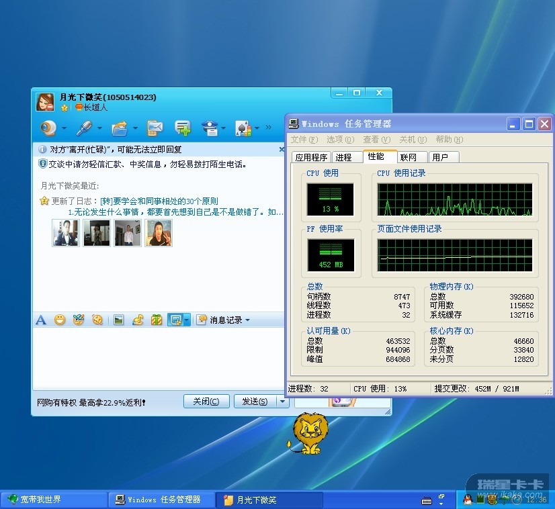This screenshot has width=555, height=509.
Task: Click the magic emoticon face icon
Action: click(x=79, y=320)
